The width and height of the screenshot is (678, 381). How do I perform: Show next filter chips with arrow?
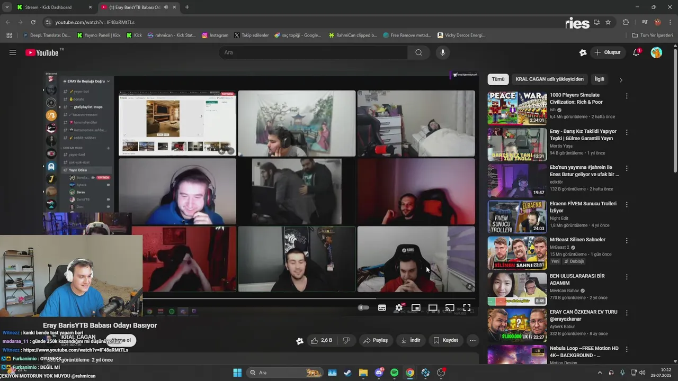pyautogui.click(x=621, y=80)
